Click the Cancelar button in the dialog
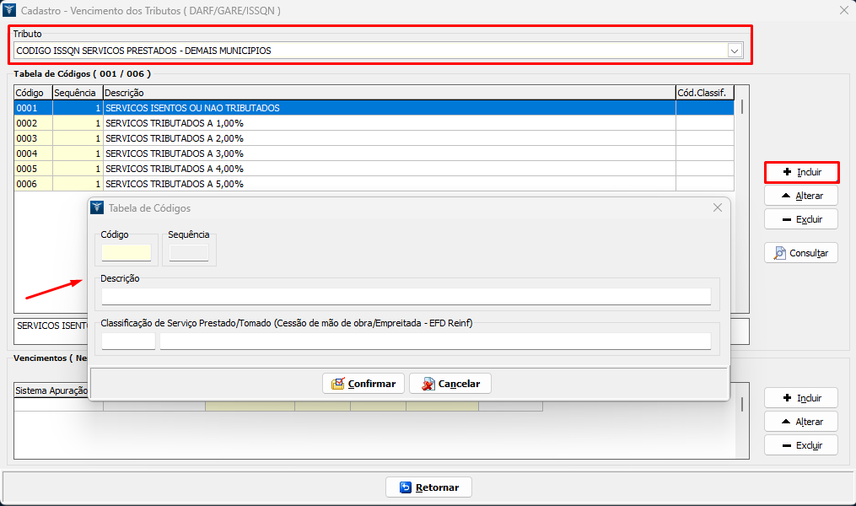 (x=450, y=384)
